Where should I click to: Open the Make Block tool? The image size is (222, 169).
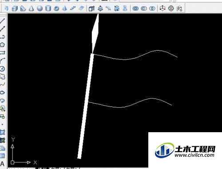coord(3,117)
